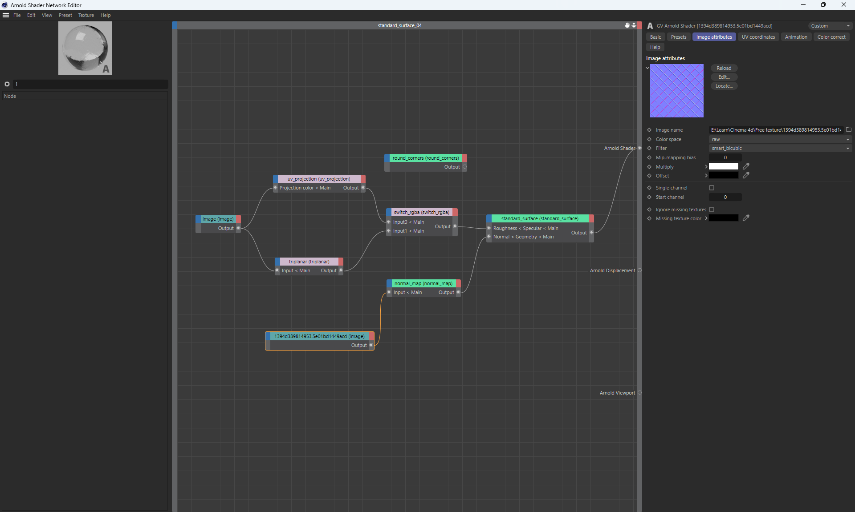Pick Multiply color with eyedropper icon
Image resolution: width=855 pixels, height=512 pixels.
coord(746,166)
